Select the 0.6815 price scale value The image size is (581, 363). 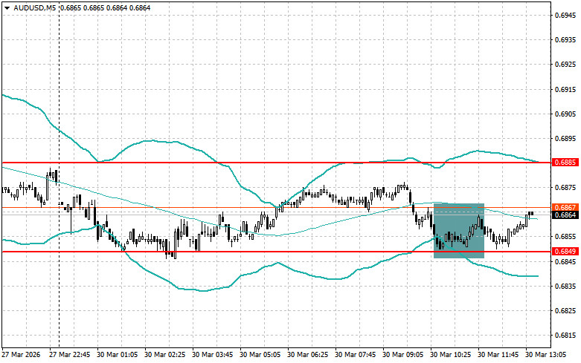[565, 336]
